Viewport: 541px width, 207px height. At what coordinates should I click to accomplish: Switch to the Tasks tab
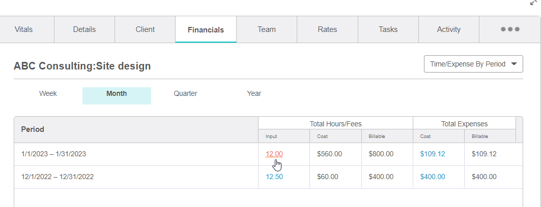[388, 29]
